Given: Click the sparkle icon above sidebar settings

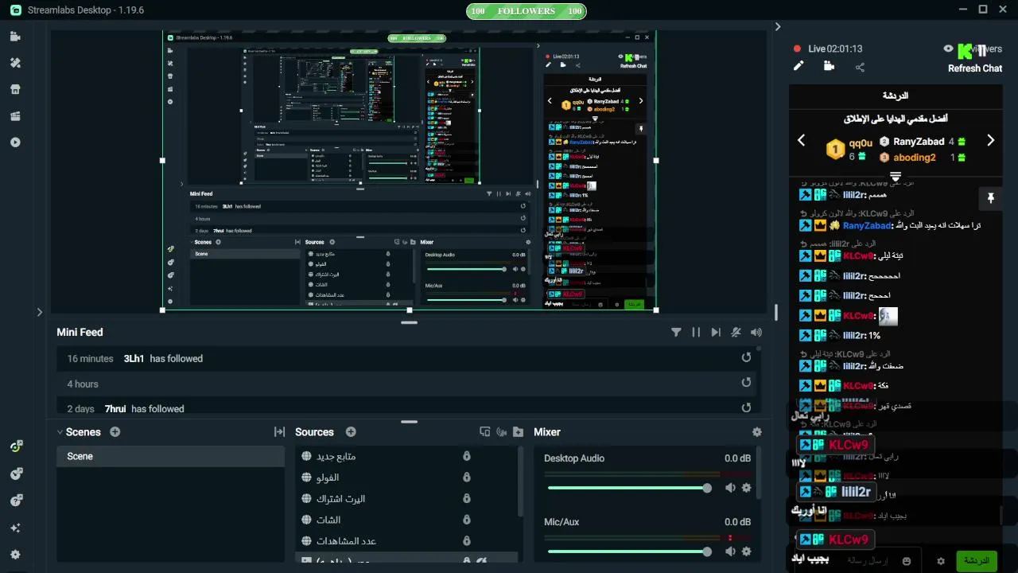Looking at the screenshot, I should [x=15, y=528].
